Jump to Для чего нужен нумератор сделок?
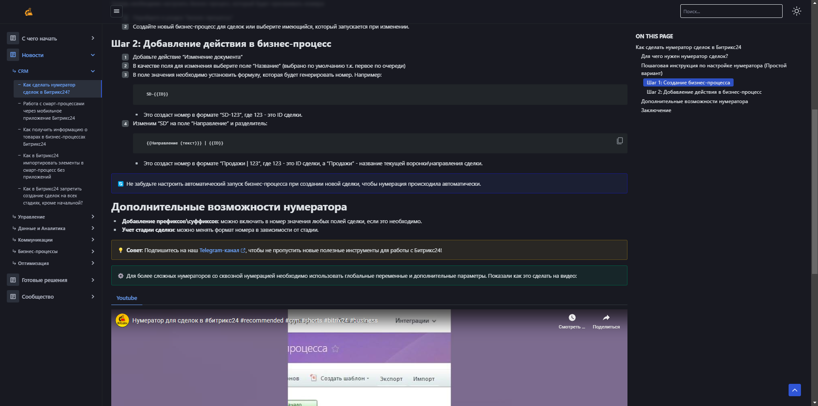The height and width of the screenshot is (406, 818). pos(685,56)
